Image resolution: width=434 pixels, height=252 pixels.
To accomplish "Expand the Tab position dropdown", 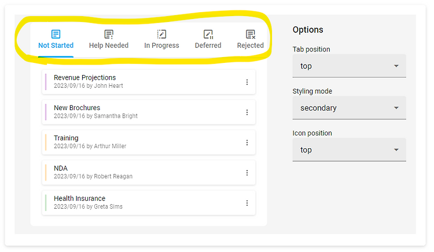I will (x=349, y=66).
